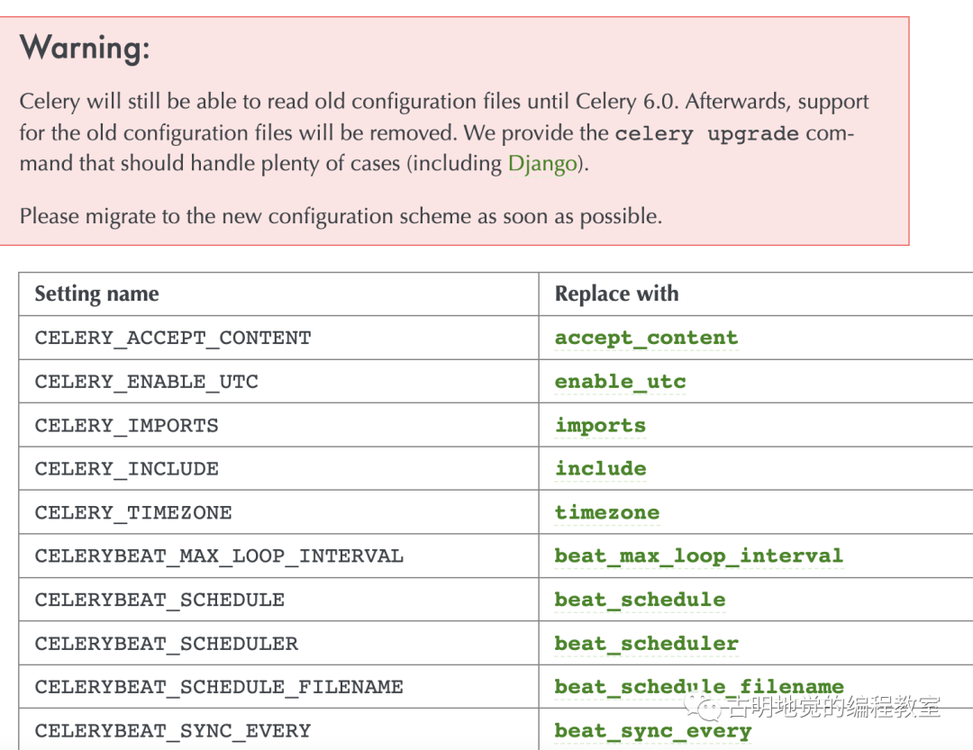Click the "Replace with" column header
This screenshot has width=973, height=750.
tap(616, 294)
